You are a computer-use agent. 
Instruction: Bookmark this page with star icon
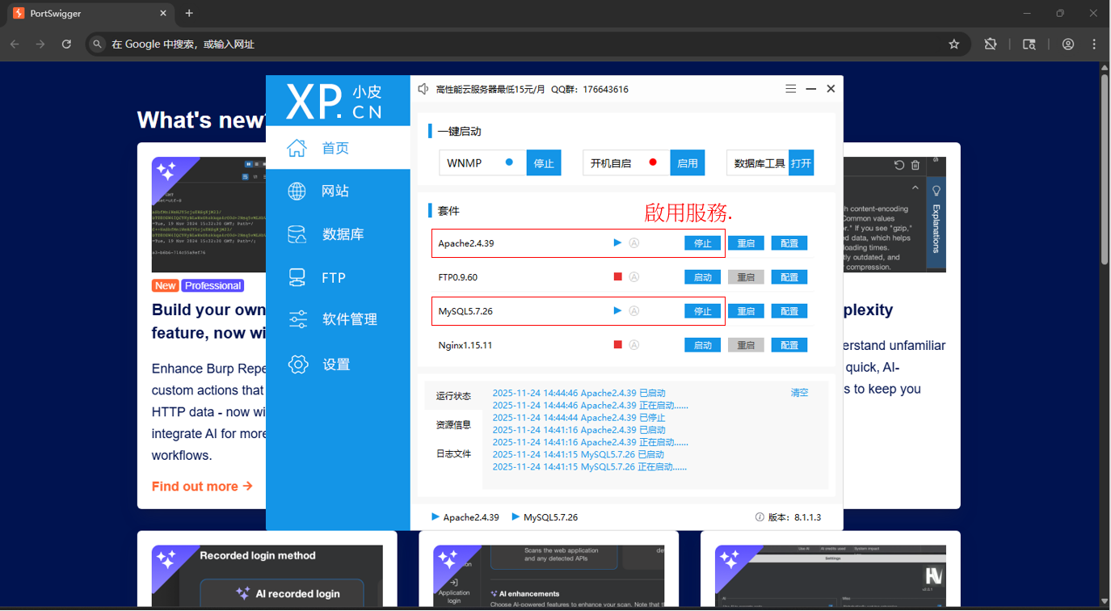(954, 44)
